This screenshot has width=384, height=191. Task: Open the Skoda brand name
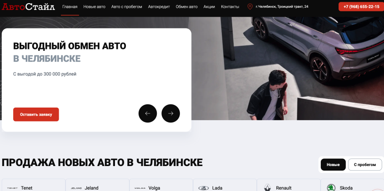pyautogui.click(x=346, y=188)
